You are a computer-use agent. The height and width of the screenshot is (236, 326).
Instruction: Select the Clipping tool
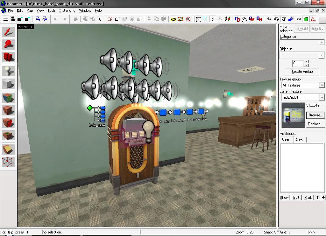(8, 149)
